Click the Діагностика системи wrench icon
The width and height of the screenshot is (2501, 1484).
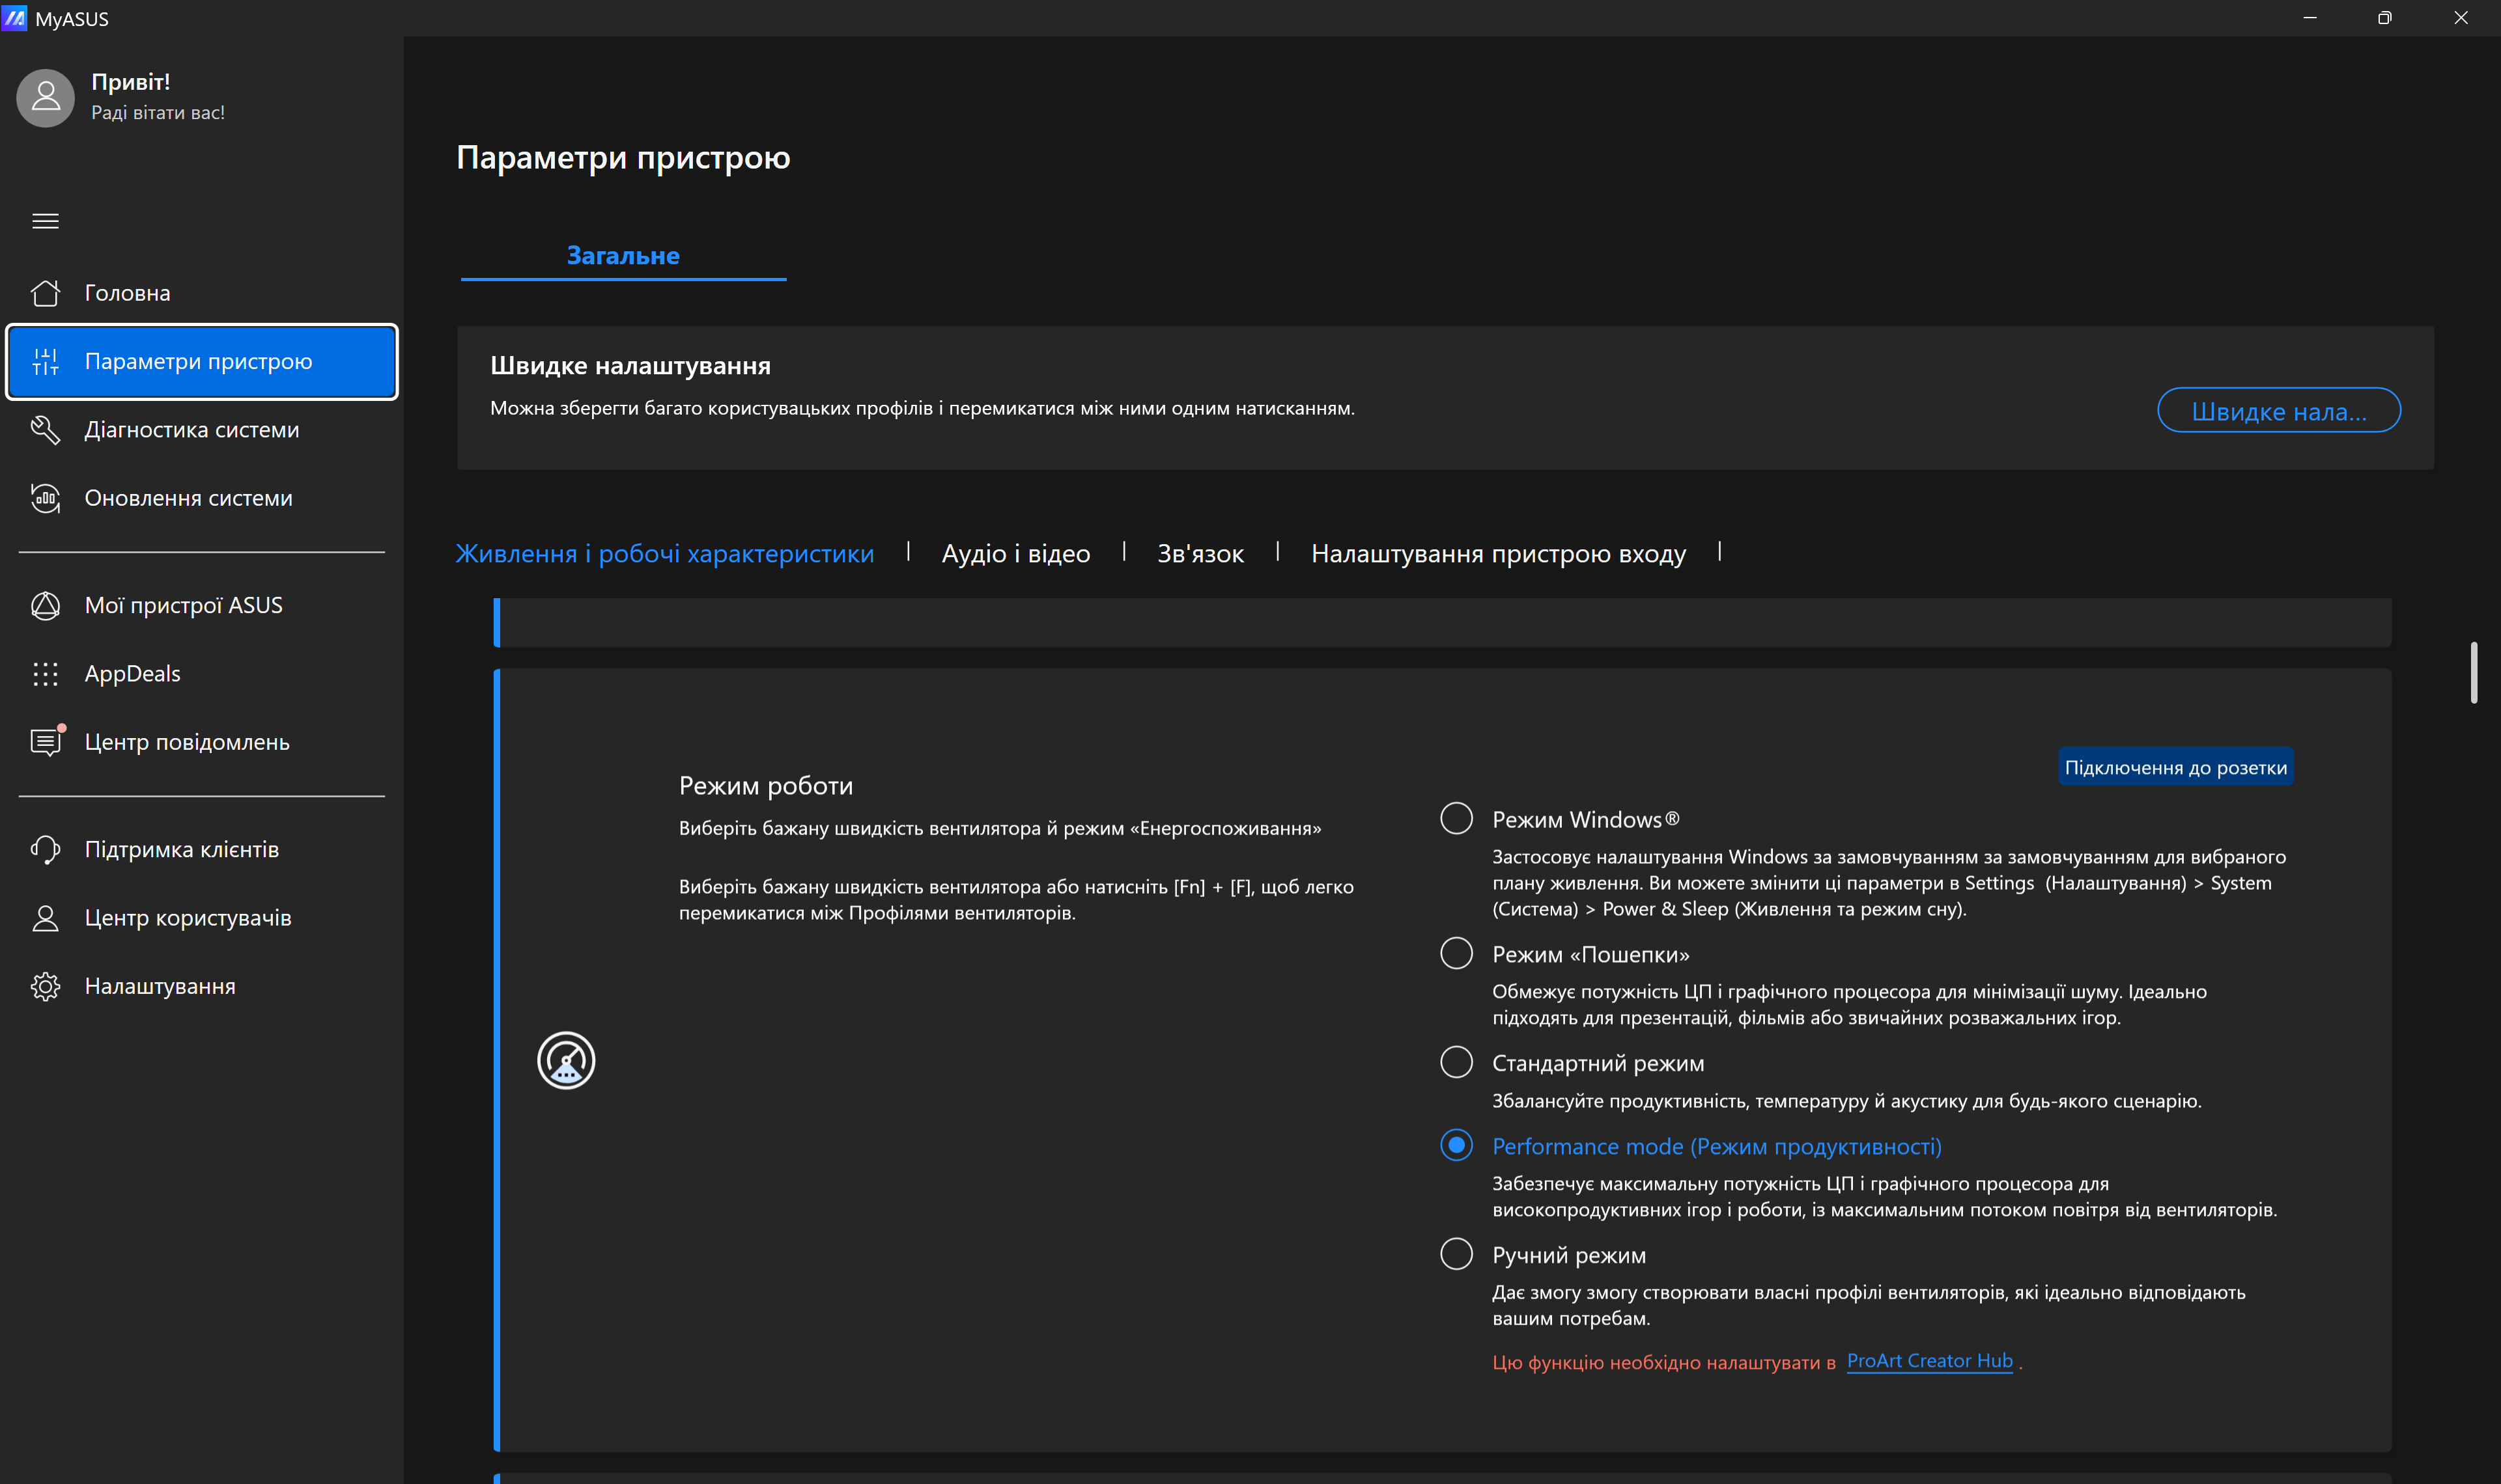pyautogui.click(x=45, y=429)
